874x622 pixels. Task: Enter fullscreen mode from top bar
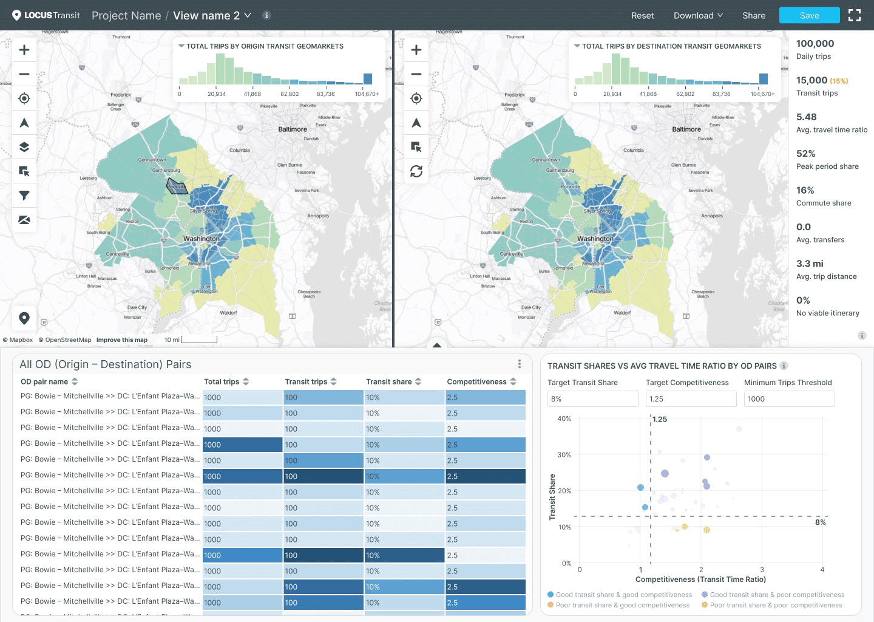(855, 16)
